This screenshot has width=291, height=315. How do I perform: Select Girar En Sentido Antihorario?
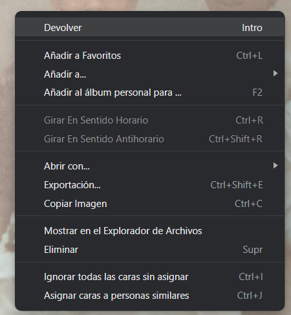(x=150, y=139)
